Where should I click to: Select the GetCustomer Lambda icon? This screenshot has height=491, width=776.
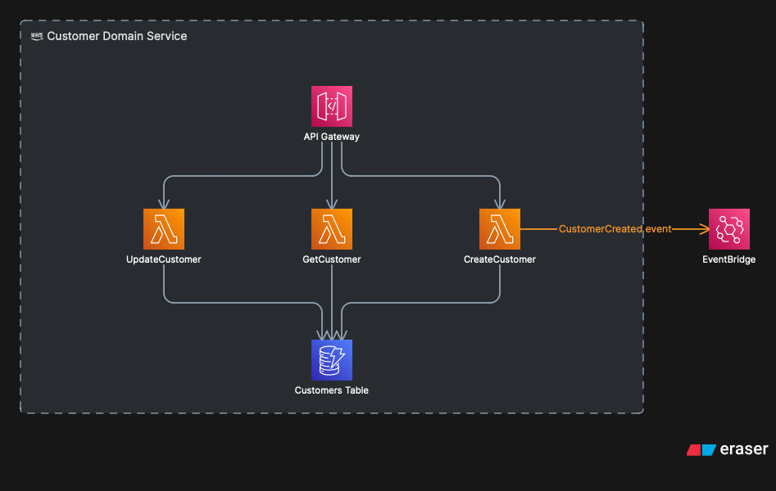332,229
